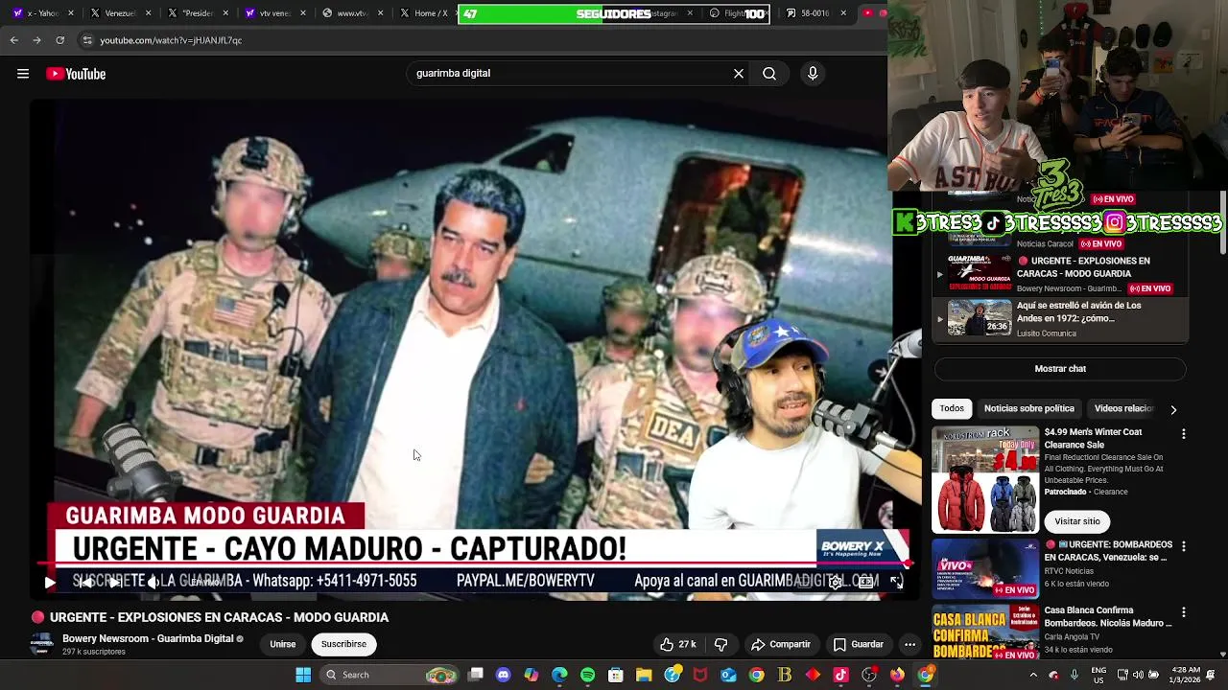Play the video

point(50,582)
